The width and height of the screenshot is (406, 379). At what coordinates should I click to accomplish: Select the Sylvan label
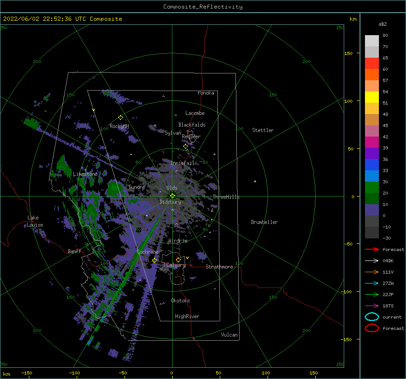click(173, 133)
